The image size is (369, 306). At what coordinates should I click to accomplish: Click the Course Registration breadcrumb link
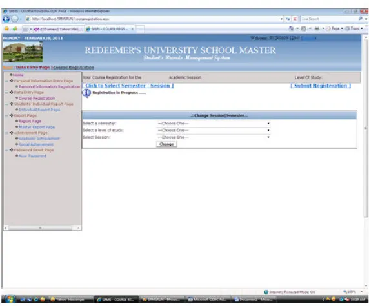tap(74, 68)
